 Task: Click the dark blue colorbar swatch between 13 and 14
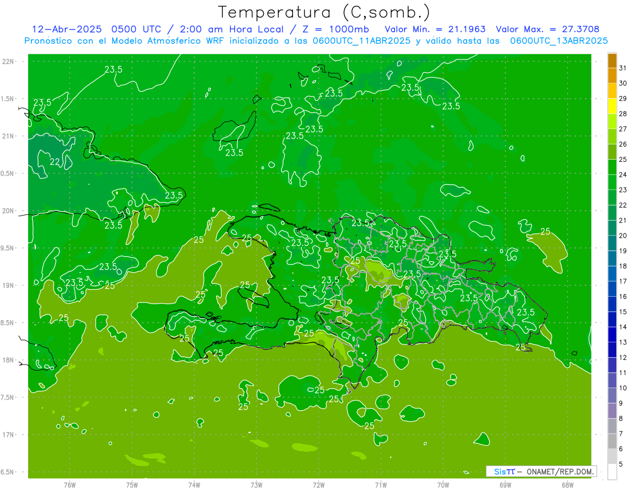612,334
